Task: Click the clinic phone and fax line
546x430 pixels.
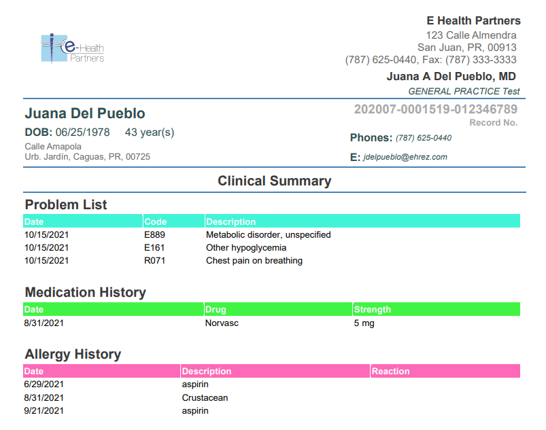Action: pyautogui.click(x=430, y=60)
